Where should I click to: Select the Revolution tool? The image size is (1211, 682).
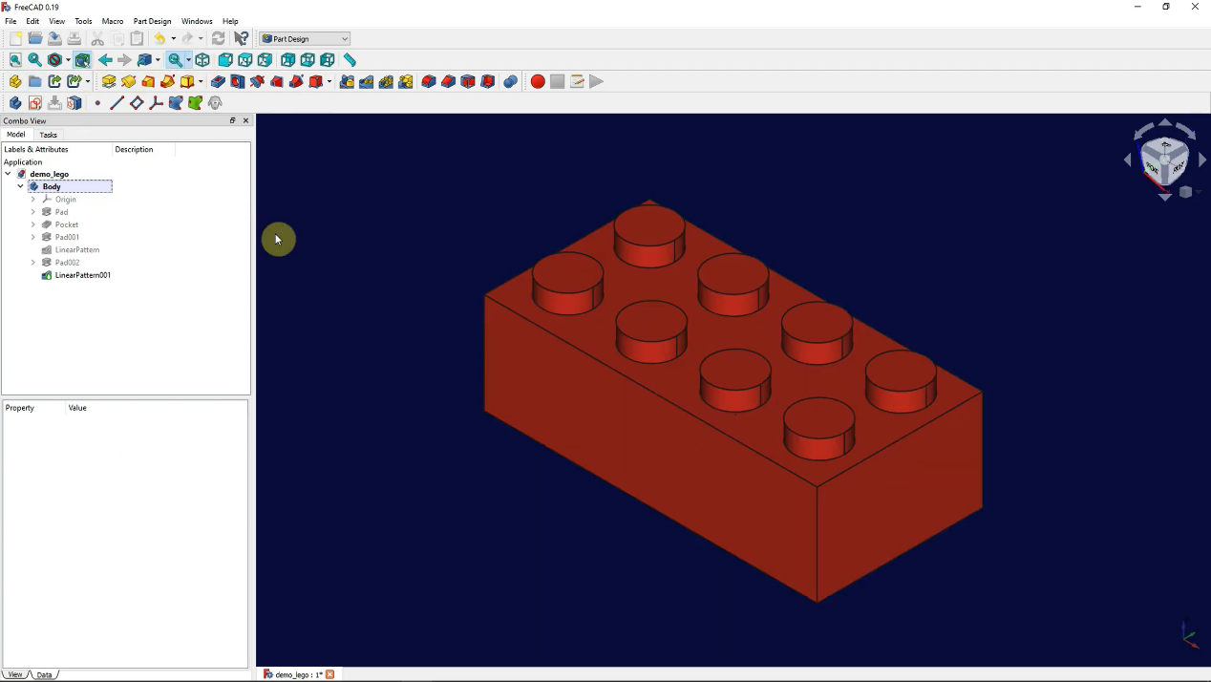coord(128,81)
